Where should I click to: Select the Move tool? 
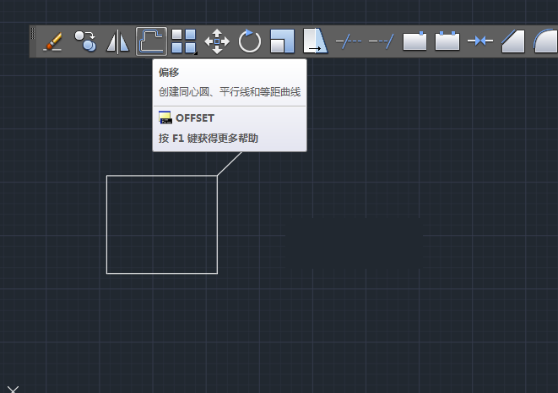click(217, 41)
